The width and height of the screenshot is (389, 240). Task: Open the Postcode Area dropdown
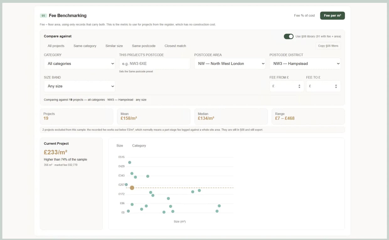[230, 64]
